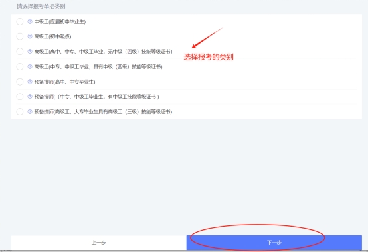This screenshot has height=252, width=368.
Task: Click info icon next to 高级工(初中起点)
Action: 30,36
